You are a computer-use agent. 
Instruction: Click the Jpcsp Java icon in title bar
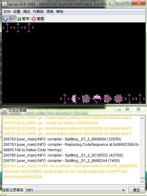click(4, 4)
